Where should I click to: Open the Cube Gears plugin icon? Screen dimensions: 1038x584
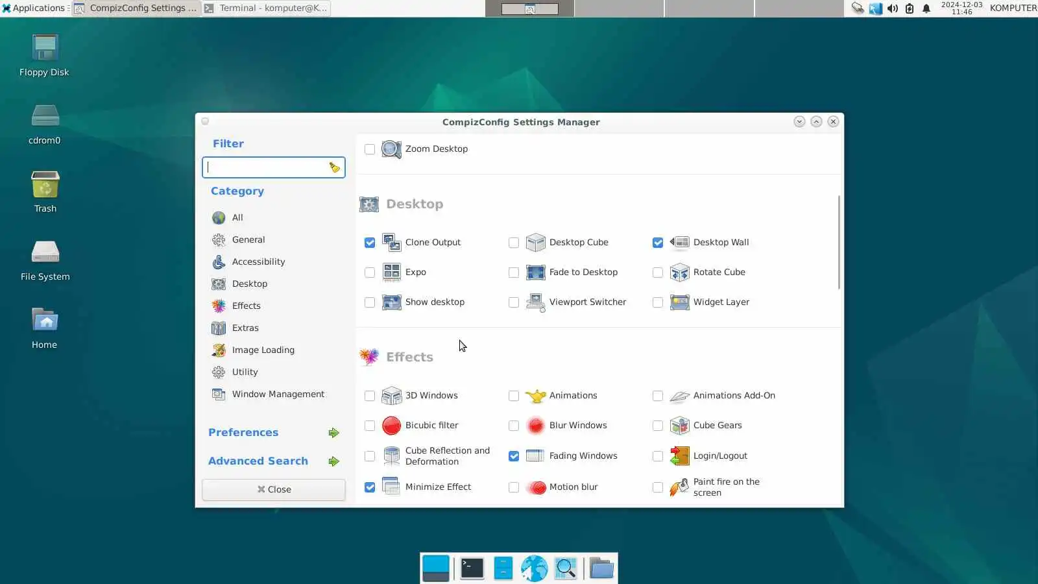[x=679, y=425]
